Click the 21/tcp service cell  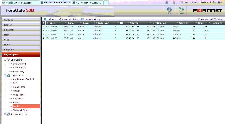(176, 27)
